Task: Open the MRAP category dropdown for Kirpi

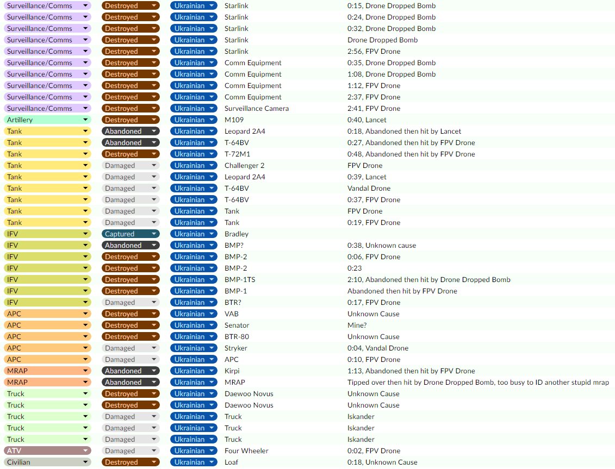Action: click(47, 371)
